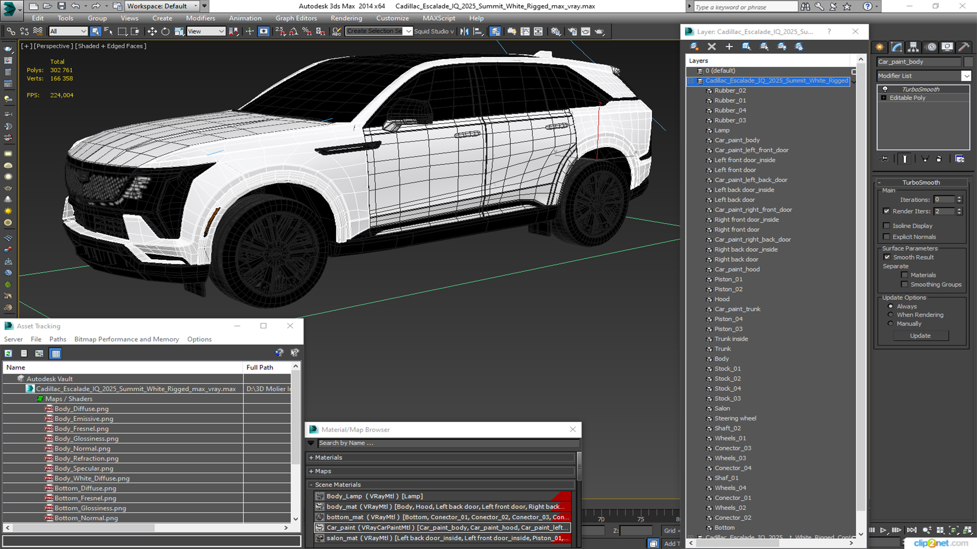Click the Bind to Space Warp icon
The height and width of the screenshot is (549, 977).
point(38,32)
